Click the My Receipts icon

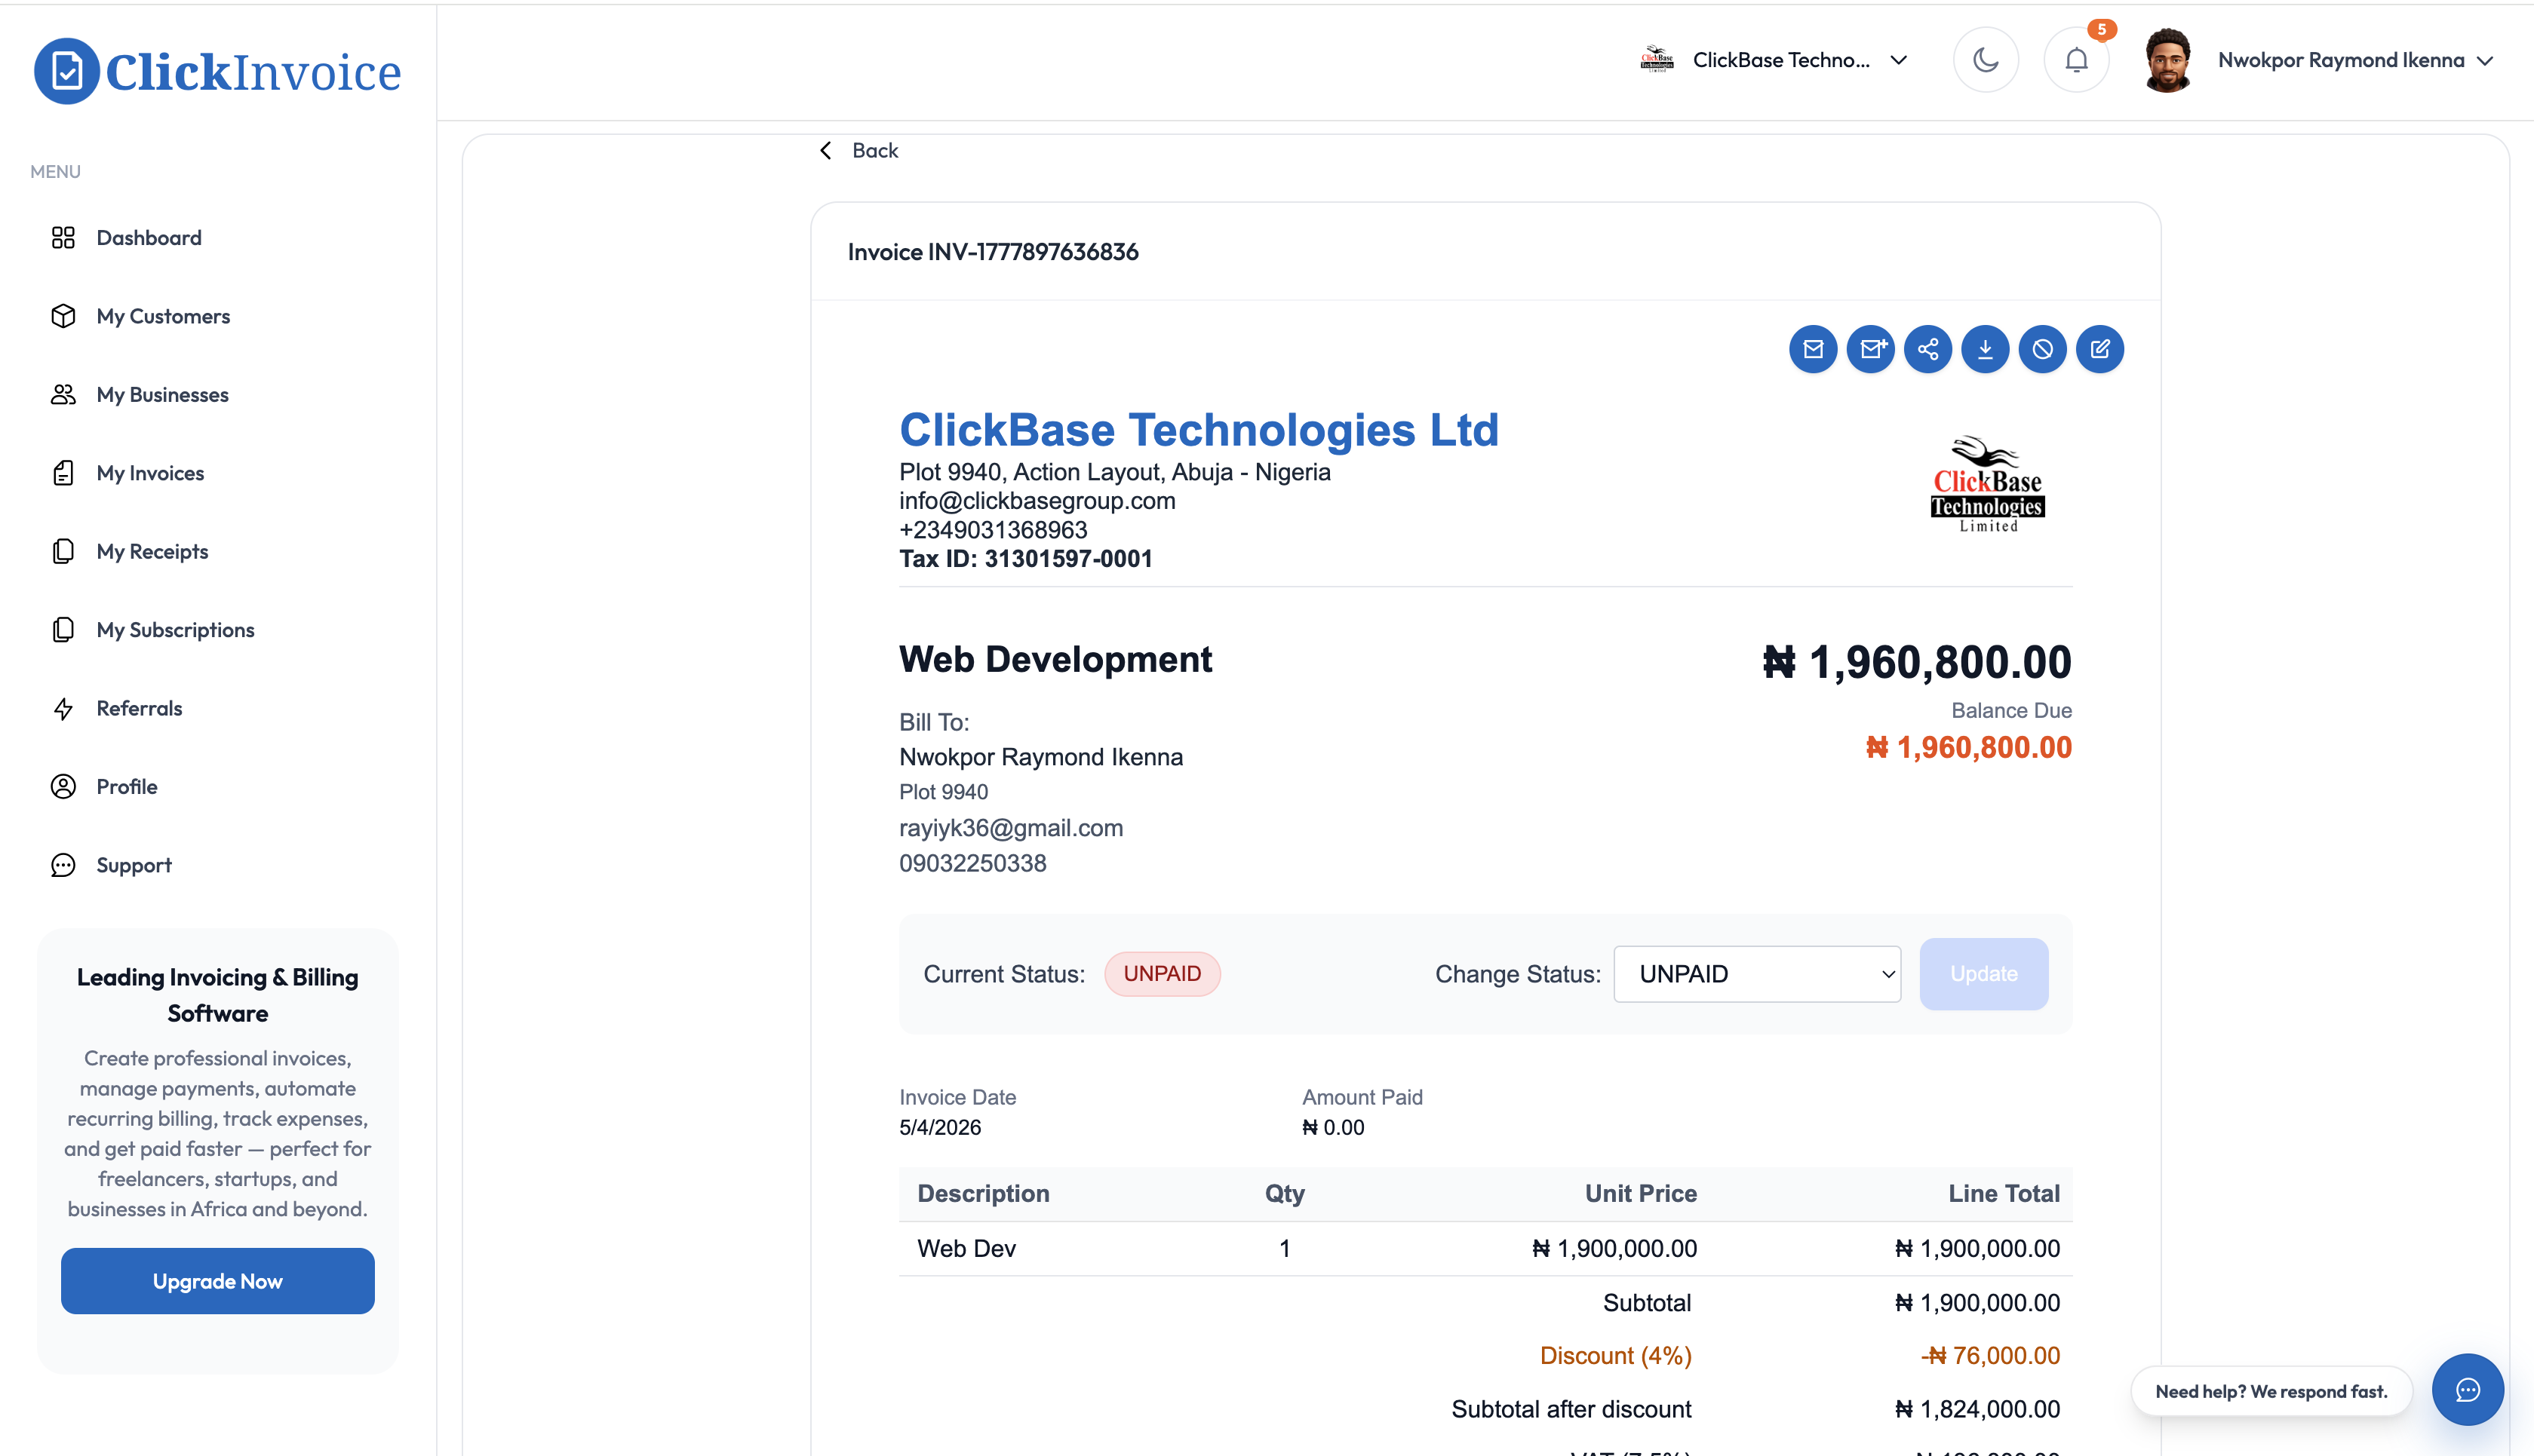63,551
